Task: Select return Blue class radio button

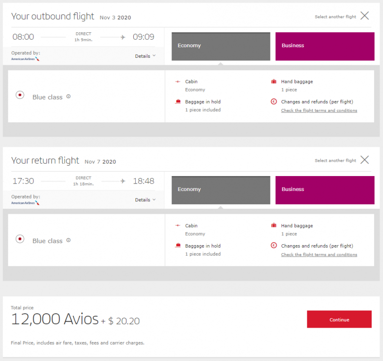Action: tap(20, 239)
